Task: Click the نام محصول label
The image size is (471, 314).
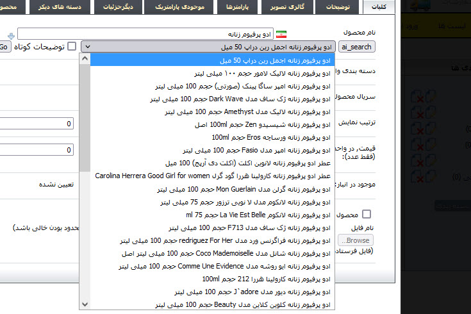Action: (359, 33)
